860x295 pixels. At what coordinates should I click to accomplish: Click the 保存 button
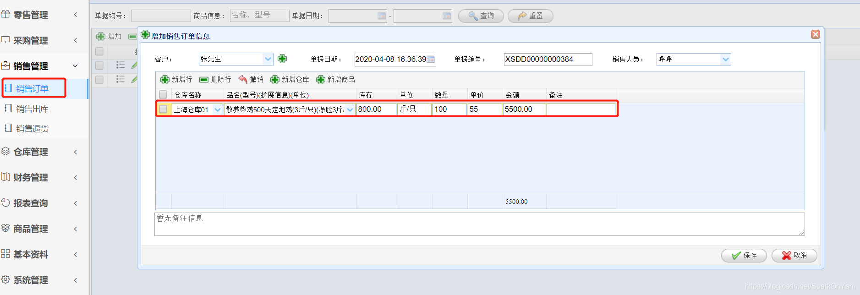(744, 255)
